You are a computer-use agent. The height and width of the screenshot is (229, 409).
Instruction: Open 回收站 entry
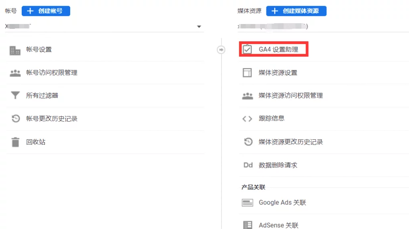tap(36, 142)
